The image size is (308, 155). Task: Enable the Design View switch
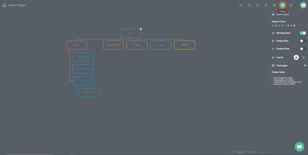303,41
